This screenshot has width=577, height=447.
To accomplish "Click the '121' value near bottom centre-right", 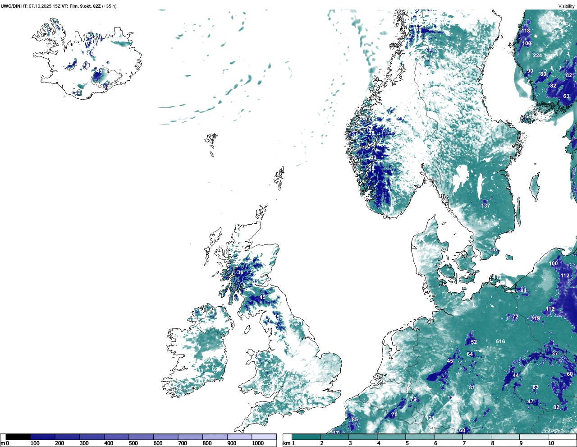I will [x=430, y=418].
